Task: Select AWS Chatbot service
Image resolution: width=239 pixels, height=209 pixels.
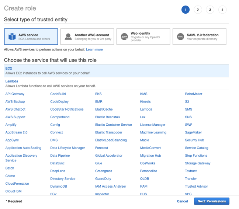Action: [15, 109]
